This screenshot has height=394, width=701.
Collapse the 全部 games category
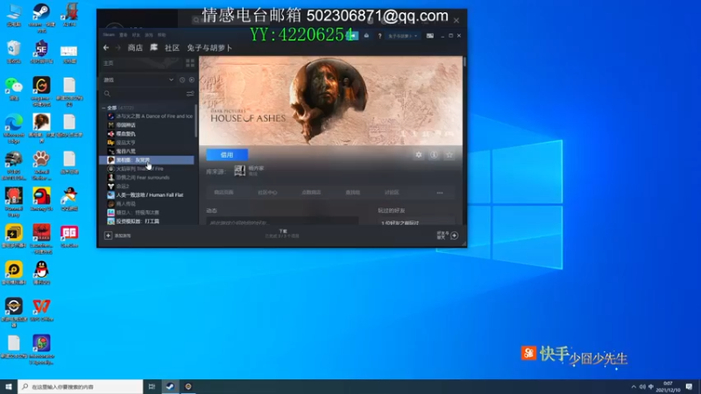(x=103, y=108)
